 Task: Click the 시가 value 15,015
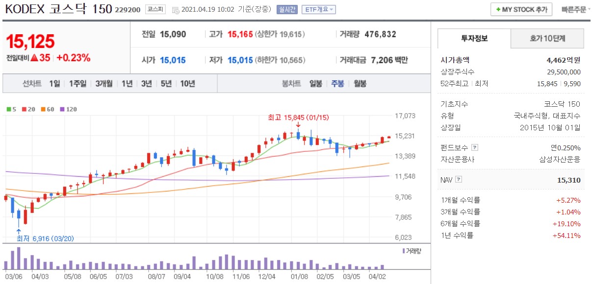(173, 60)
